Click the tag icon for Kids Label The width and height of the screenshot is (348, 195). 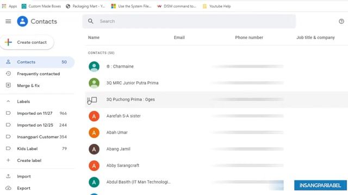pos(8,148)
